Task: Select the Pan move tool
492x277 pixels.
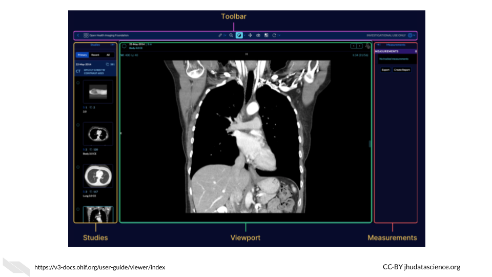Action: (x=250, y=35)
